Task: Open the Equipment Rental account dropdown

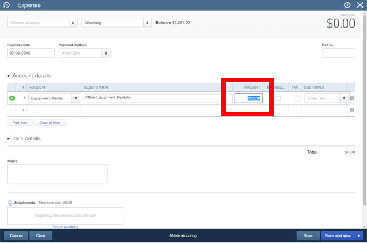Action: tap(76, 98)
